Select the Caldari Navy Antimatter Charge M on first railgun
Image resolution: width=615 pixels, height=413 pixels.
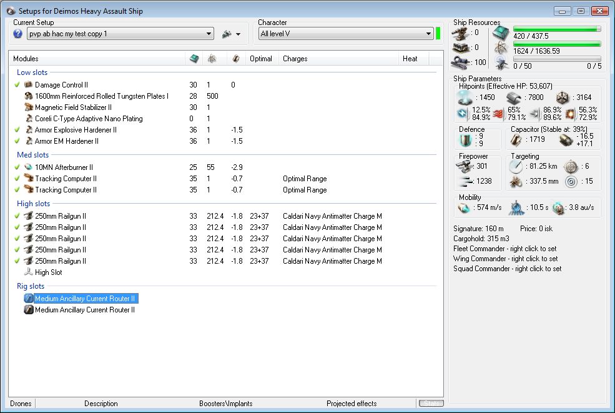(x=332, y=216)
